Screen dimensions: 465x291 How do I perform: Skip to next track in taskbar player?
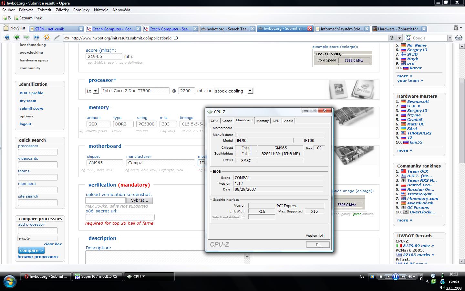[x=403, y=276]
